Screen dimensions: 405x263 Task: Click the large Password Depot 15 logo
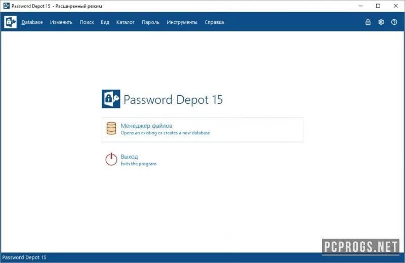(111, 99)
